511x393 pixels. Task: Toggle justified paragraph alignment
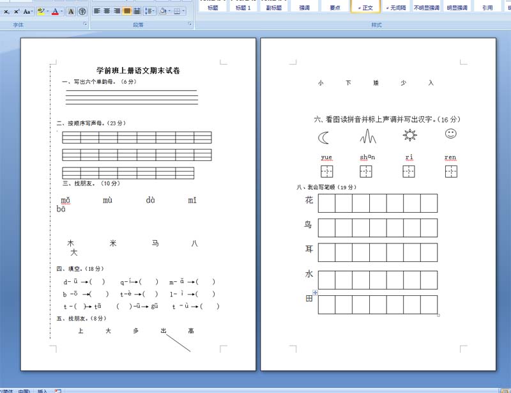(127, 12)
